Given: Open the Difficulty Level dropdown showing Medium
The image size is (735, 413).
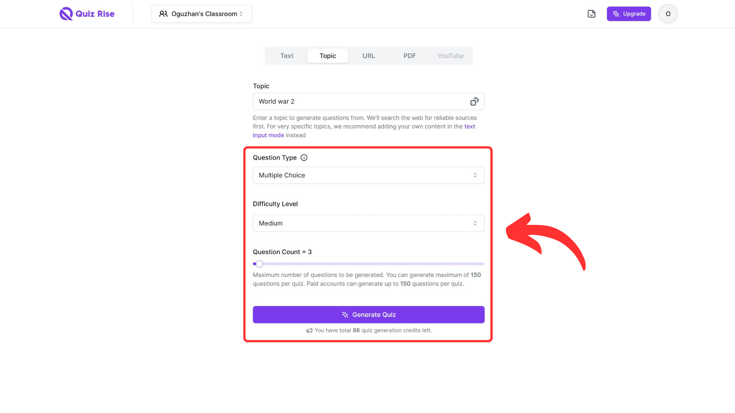Looking at the screenshot, I should pyautogui.click(x=368, y=223).
